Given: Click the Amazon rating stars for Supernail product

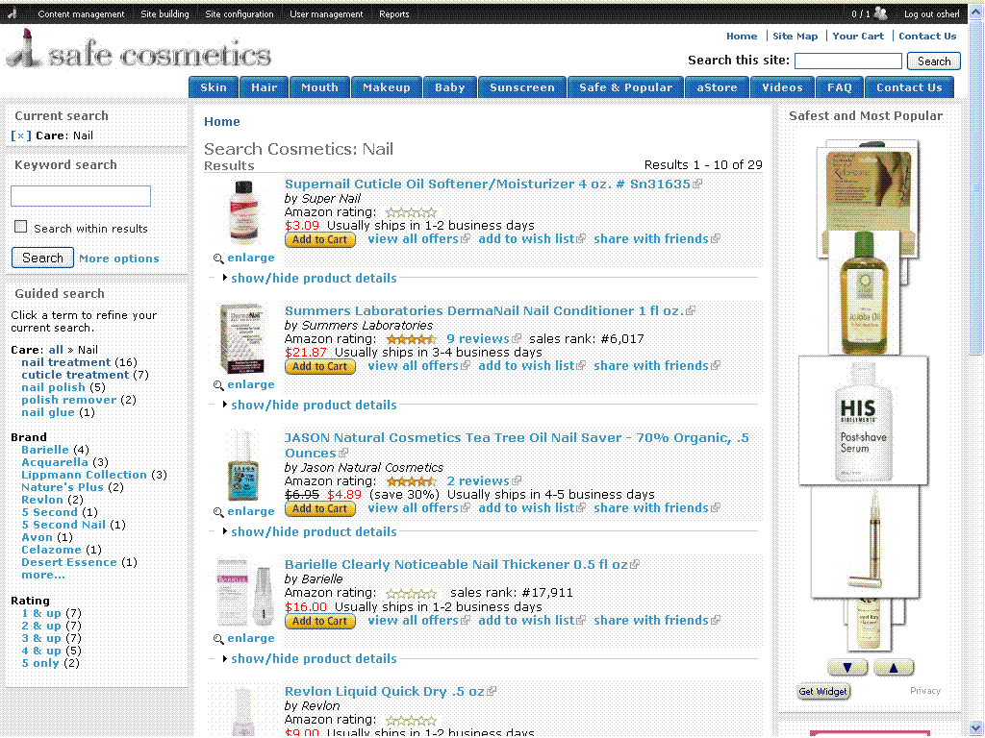Looking at the screenshot, I should (x=411, y=212).
